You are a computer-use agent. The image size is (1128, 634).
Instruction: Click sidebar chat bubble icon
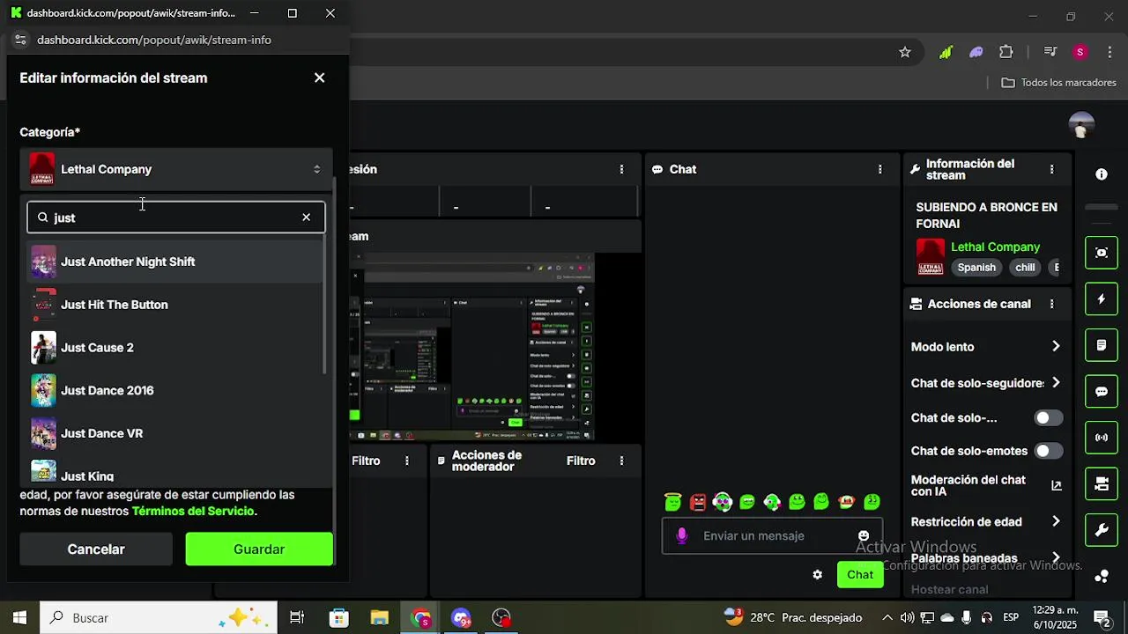[x=1102, y=392]
